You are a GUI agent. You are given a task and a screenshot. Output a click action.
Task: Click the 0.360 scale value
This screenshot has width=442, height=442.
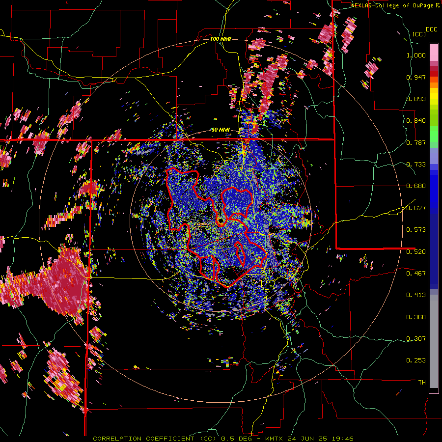[x=416, y=317]
